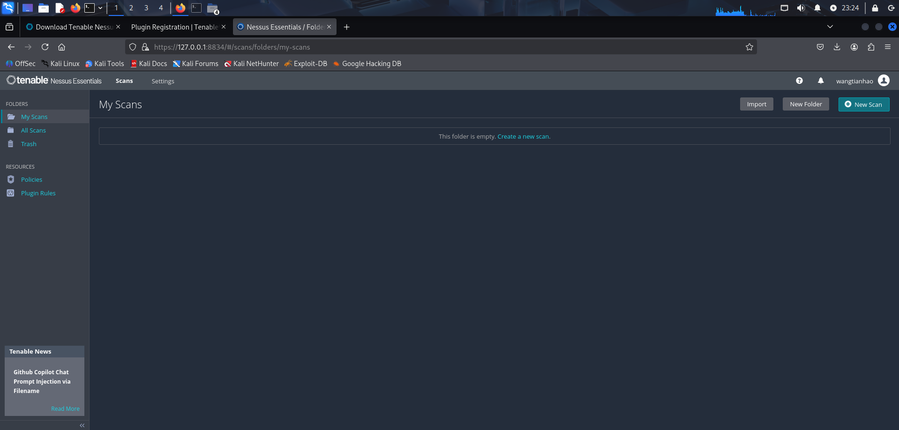Collapse the sidebar with the double chevron

click(82, 425)
